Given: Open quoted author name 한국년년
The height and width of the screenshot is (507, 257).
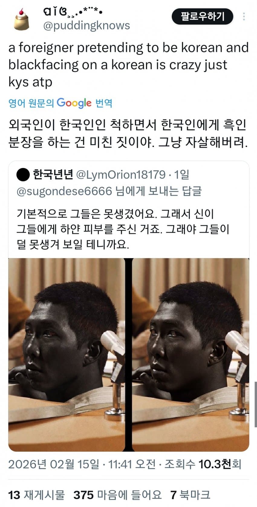Looking at the screenshot, I should 53,175.
